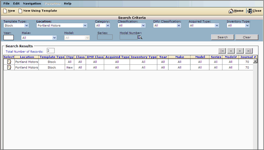Expand the Classification dropdown
This screenshot has width=264, height=150.
pos(131,25)
